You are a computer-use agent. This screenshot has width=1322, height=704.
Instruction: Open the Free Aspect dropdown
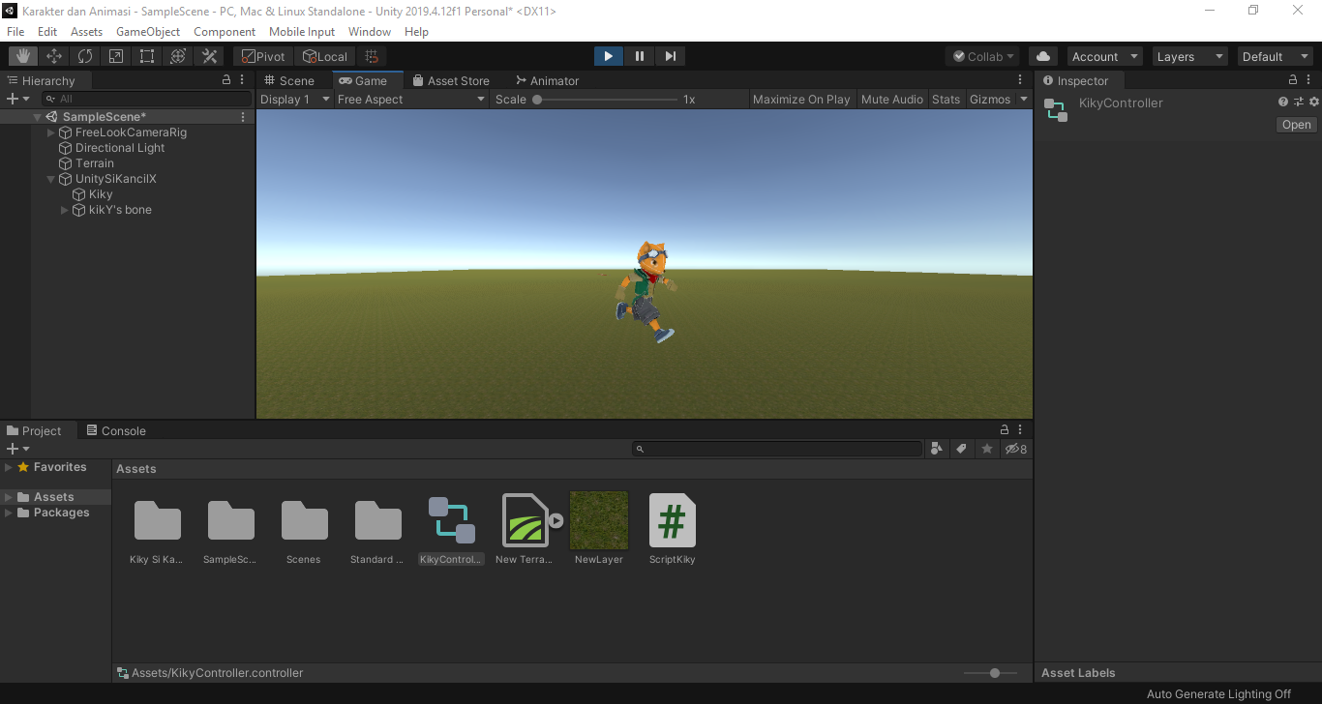[411, 99]
